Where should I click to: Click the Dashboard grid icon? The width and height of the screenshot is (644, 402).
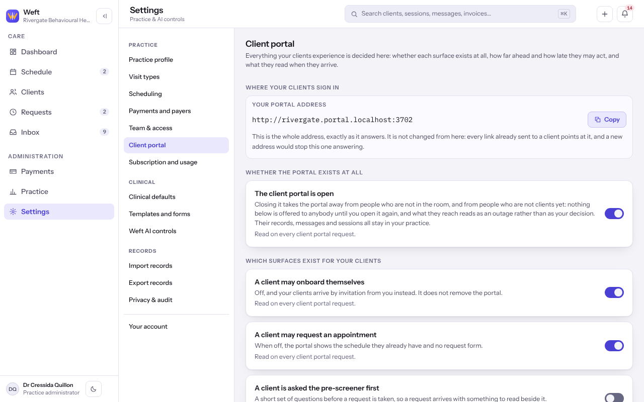(13, 52)
